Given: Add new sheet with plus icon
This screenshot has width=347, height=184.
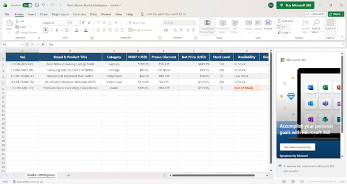Looking at the screenshot, I should [x=68, y=175].
